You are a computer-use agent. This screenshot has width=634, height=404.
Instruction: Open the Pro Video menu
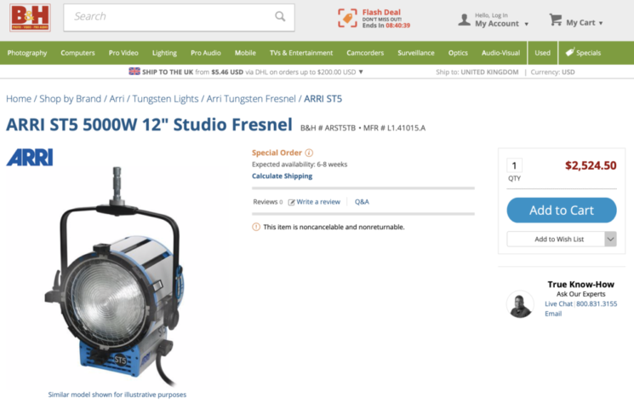(123, 53)
